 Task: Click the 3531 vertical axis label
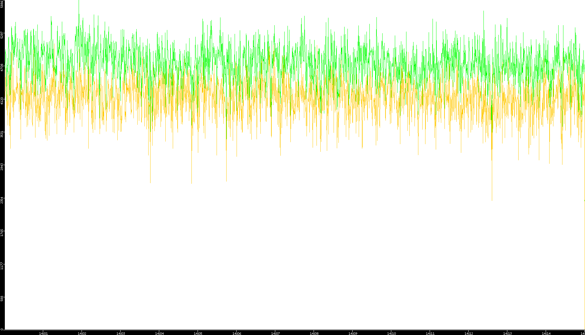2,134
